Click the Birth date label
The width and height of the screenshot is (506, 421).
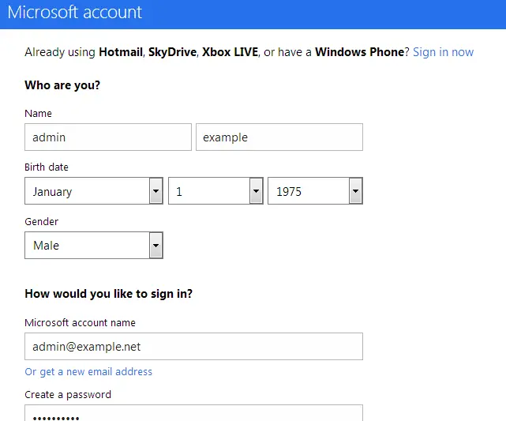(x=47, y=167)
